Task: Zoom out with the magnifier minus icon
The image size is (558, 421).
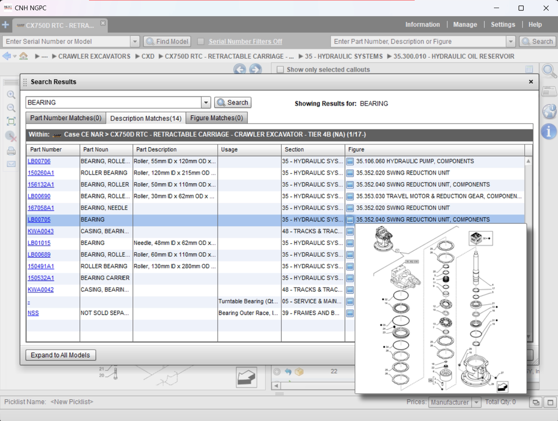Action: [11, 108]
